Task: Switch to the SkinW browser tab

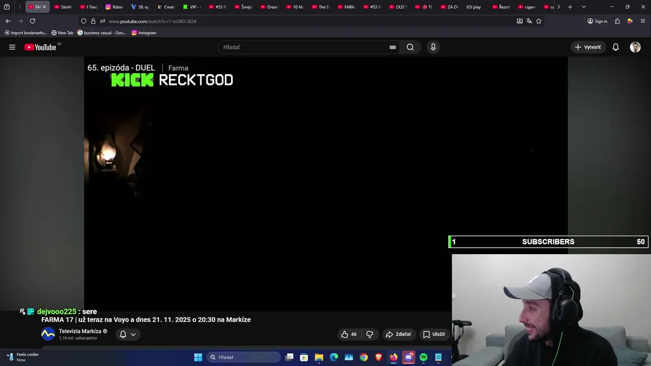Action: 63,7
